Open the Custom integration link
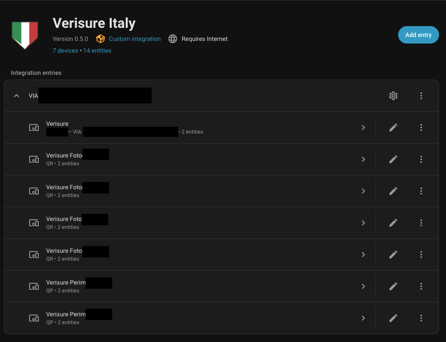This screenshot has width=446, height=342. pos(134,39)
